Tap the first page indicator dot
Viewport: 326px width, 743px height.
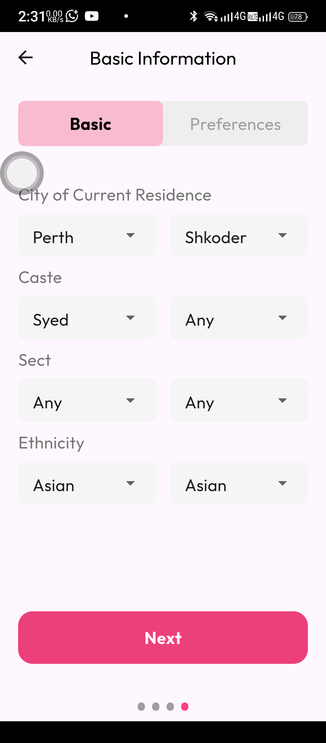pos(141,707)
